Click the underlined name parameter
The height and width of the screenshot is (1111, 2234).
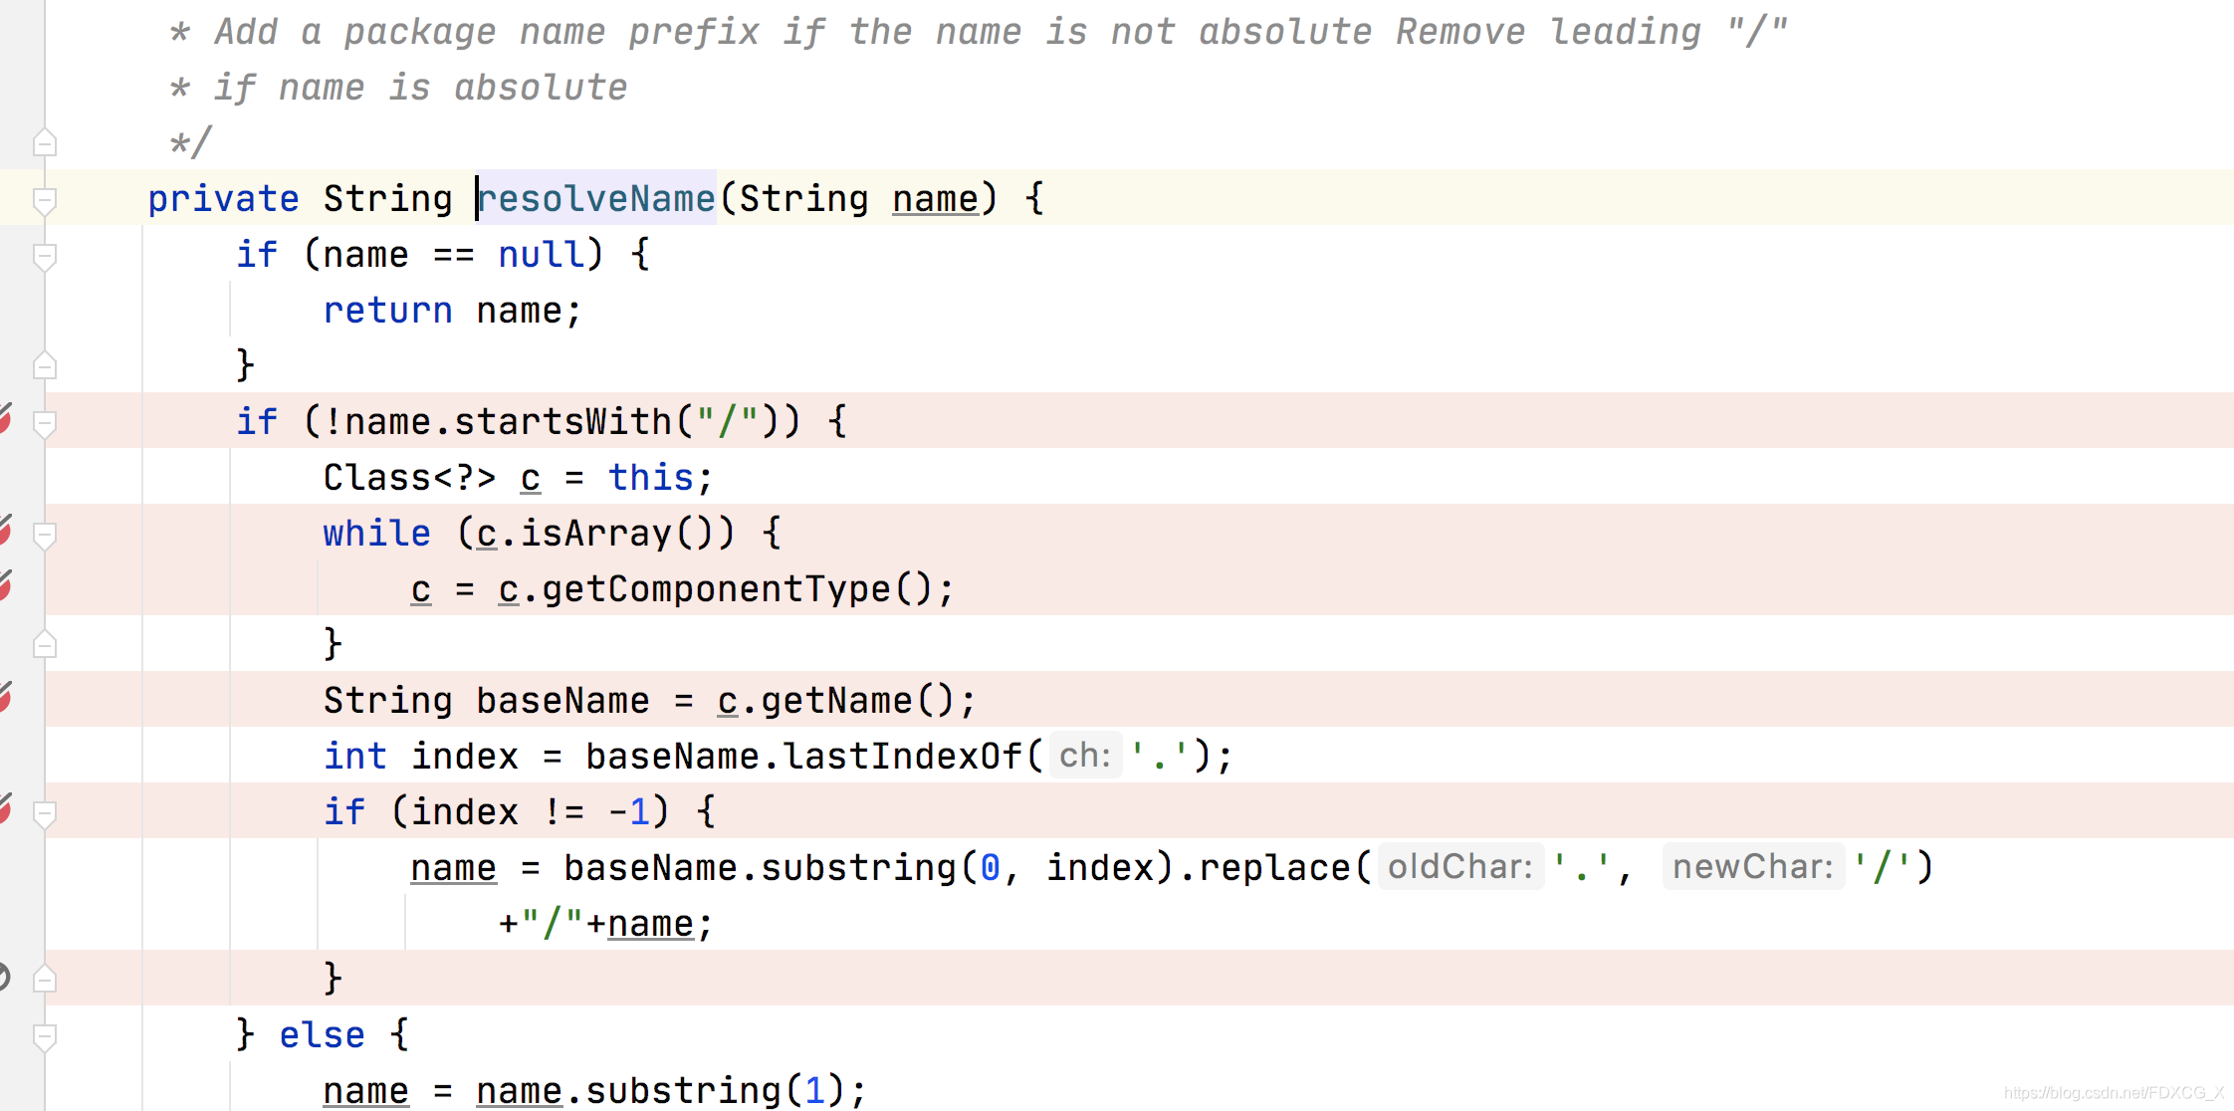coord(932,198)
